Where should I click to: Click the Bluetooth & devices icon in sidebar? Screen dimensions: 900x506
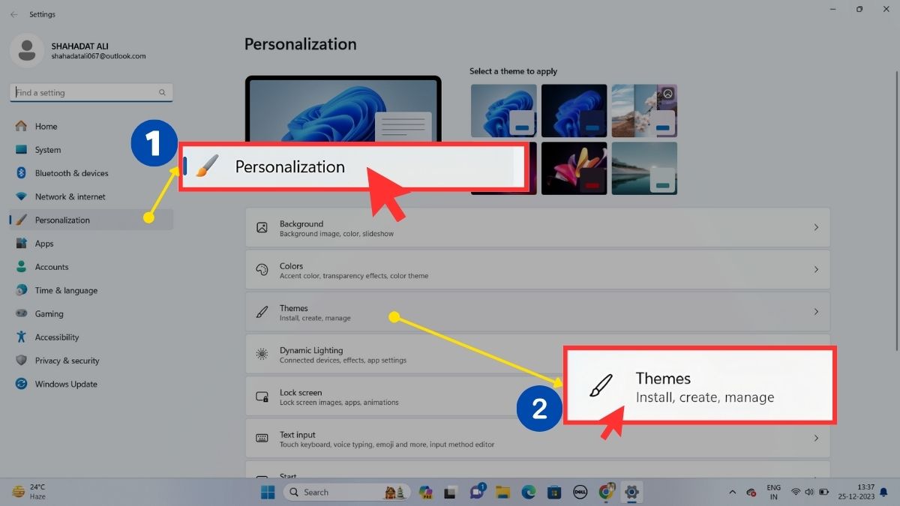(22, 173)
